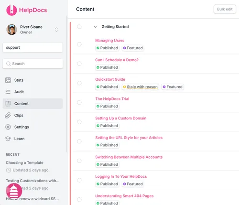
Task: Click the Bulk edit button
Action: [225, 9]
